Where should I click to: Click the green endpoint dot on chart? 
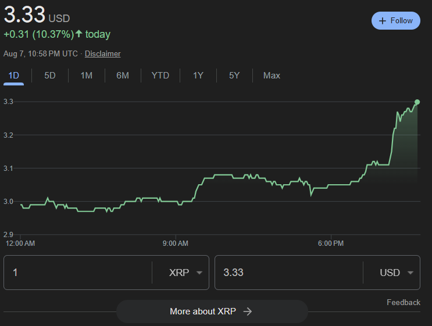[417, 102]
